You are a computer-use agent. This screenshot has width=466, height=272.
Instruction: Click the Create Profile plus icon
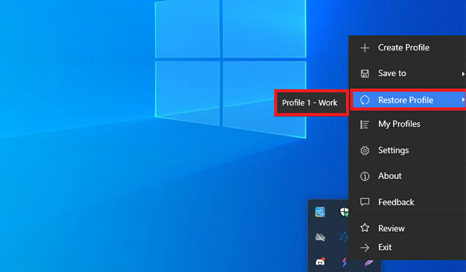(365, 48)
